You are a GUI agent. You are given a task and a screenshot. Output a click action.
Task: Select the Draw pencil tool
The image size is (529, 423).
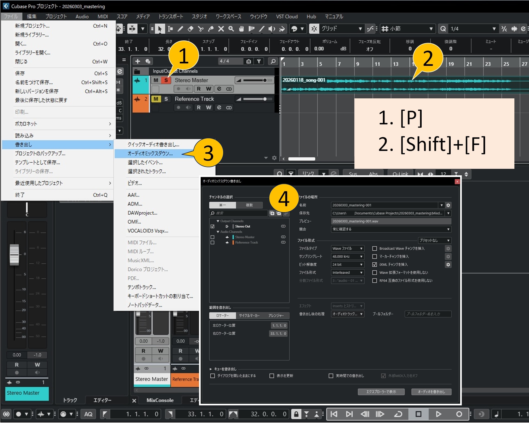[180, 29]
